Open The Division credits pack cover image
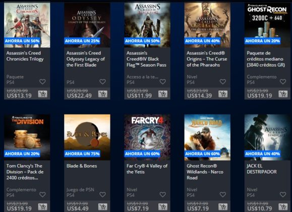Screen dimensions: 292x212 point(27,137)
